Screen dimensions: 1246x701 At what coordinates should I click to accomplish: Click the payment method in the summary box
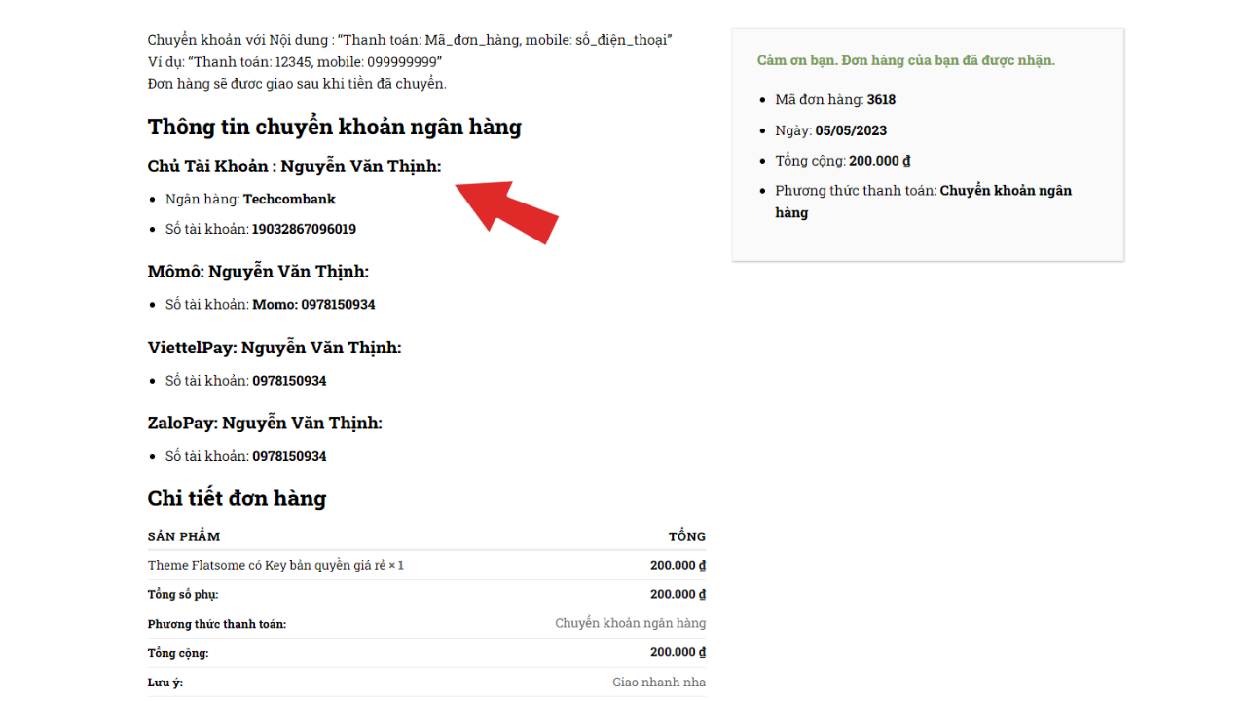(x=1005, y=191)
